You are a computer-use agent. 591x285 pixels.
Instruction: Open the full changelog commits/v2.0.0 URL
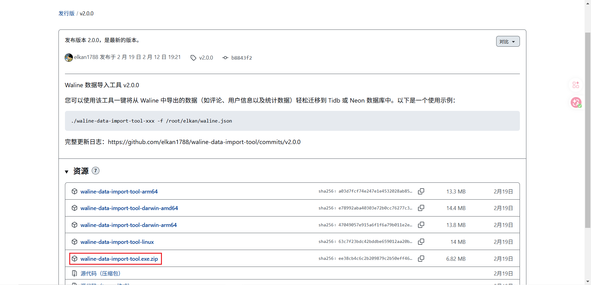[x=204, y=142]
